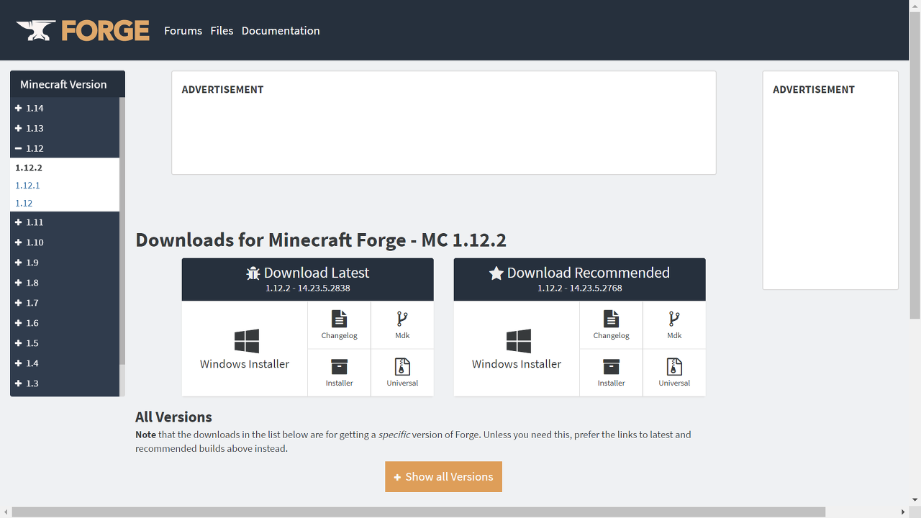Viewport: 921px width, 518px height.
Task: Click the 'All Versions' heading
Action: [173, 417]
